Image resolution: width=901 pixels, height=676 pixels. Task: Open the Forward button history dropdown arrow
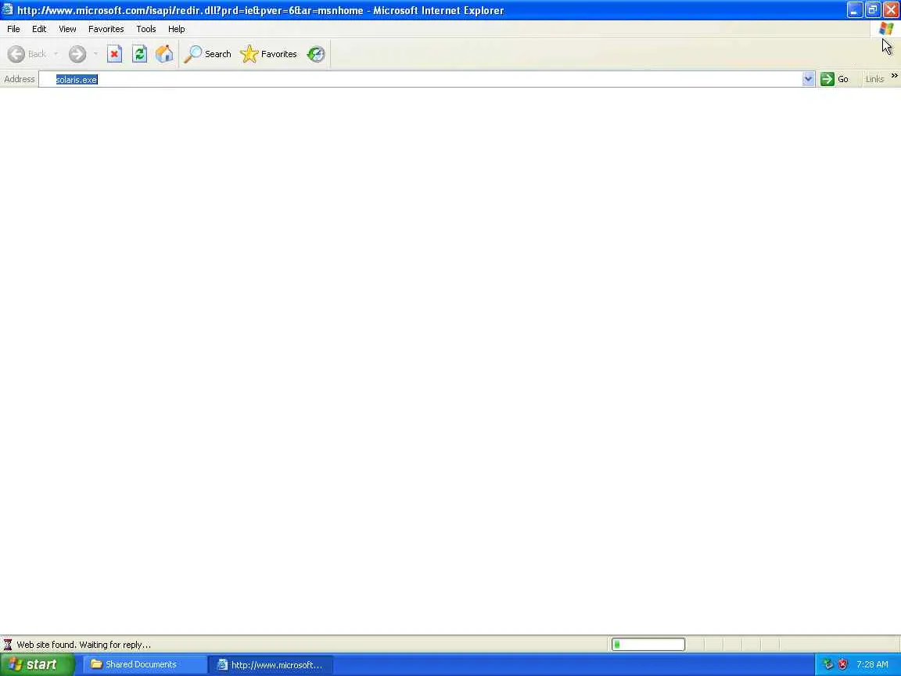[x=95, y=54]
